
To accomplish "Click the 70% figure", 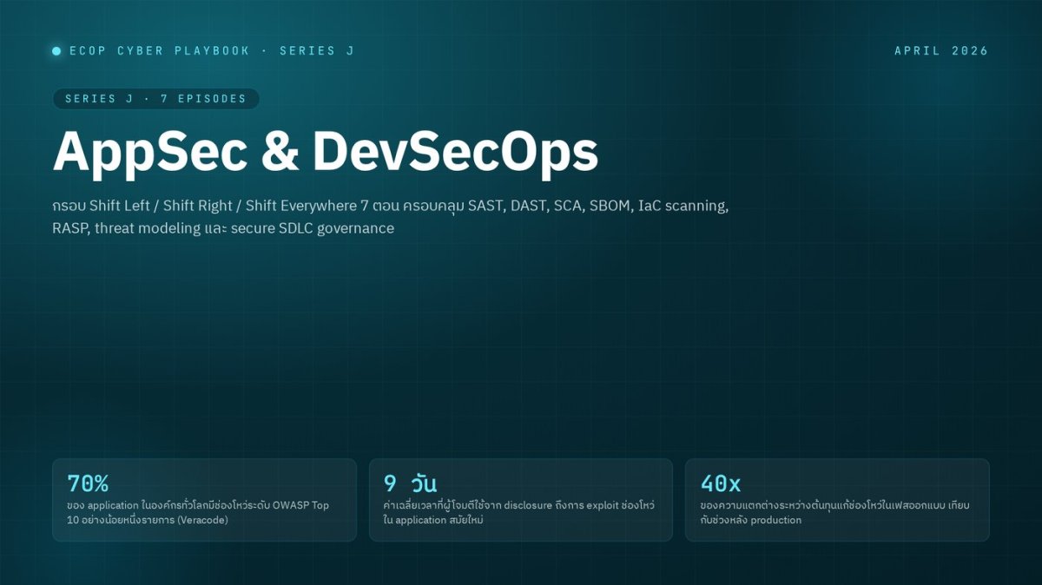I will pyautogui.click(x=88, y=483).
